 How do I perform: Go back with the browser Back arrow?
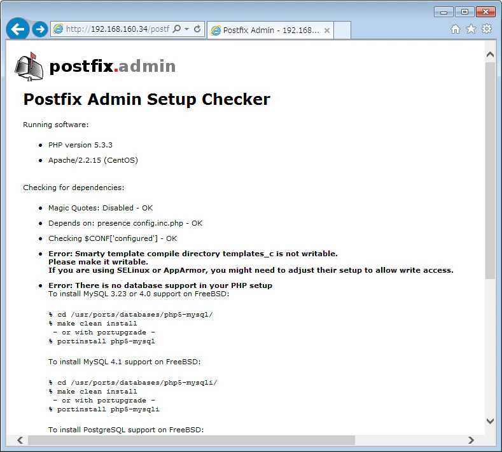coord(18,29)
